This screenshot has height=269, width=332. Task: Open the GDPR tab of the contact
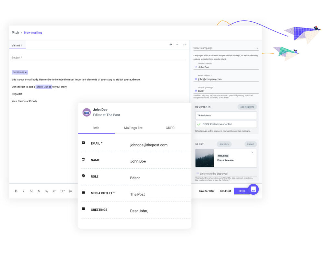tap(170, 128)
